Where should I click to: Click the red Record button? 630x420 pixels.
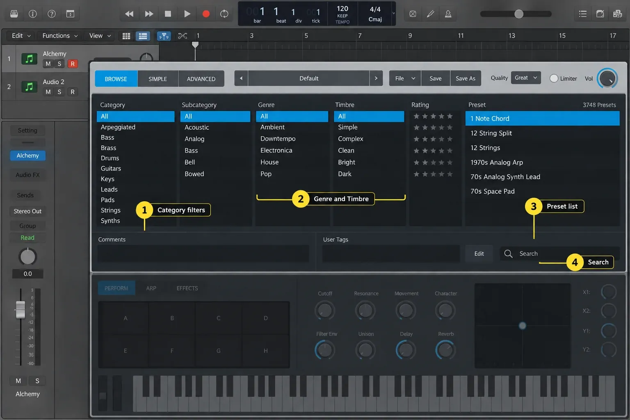tap(206, 14)
